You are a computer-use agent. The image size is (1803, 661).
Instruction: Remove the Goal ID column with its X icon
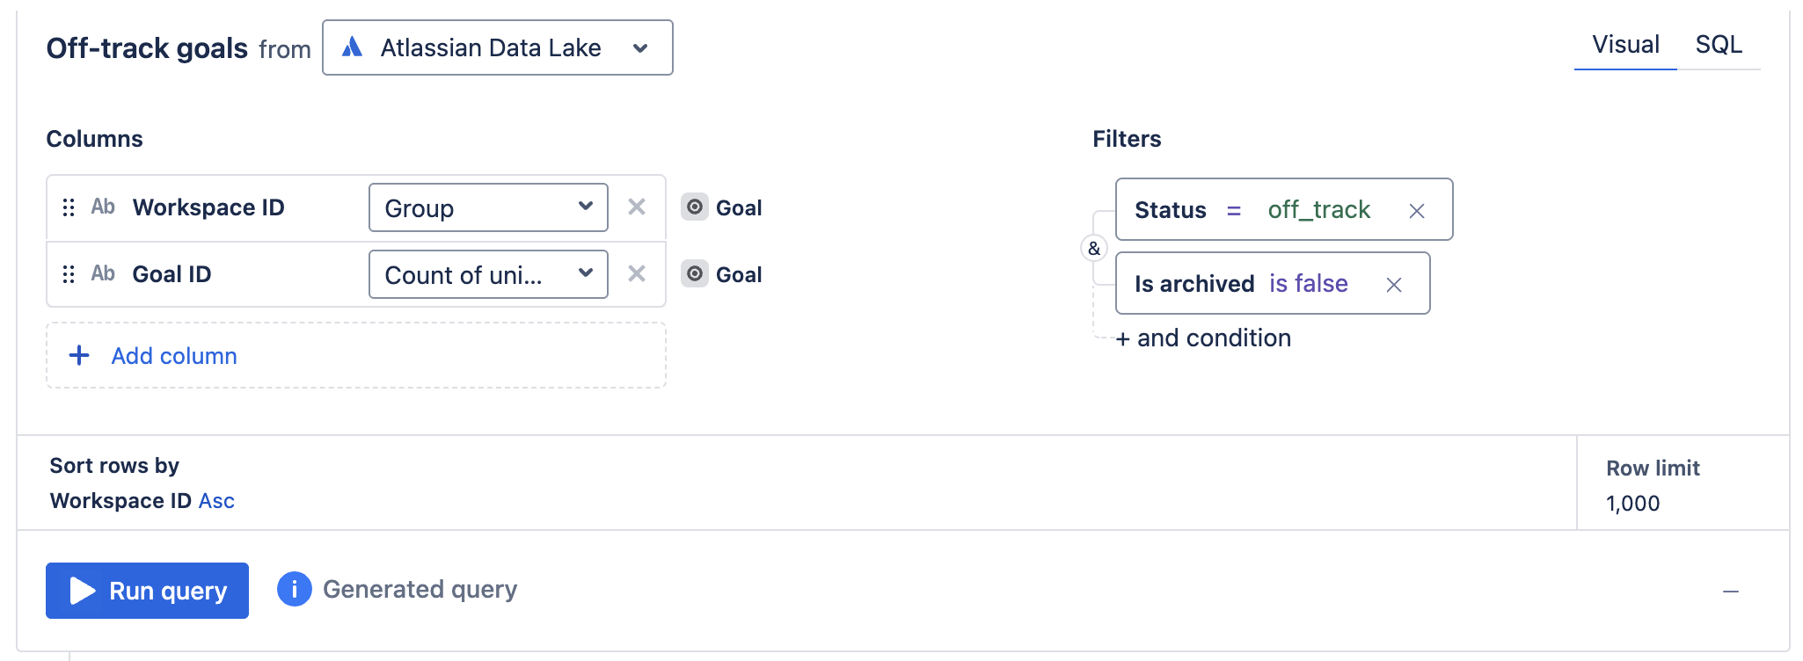click(x=637, y=273)
